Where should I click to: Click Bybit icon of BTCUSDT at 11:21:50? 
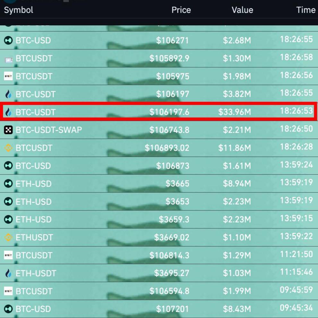click(8, 255)
